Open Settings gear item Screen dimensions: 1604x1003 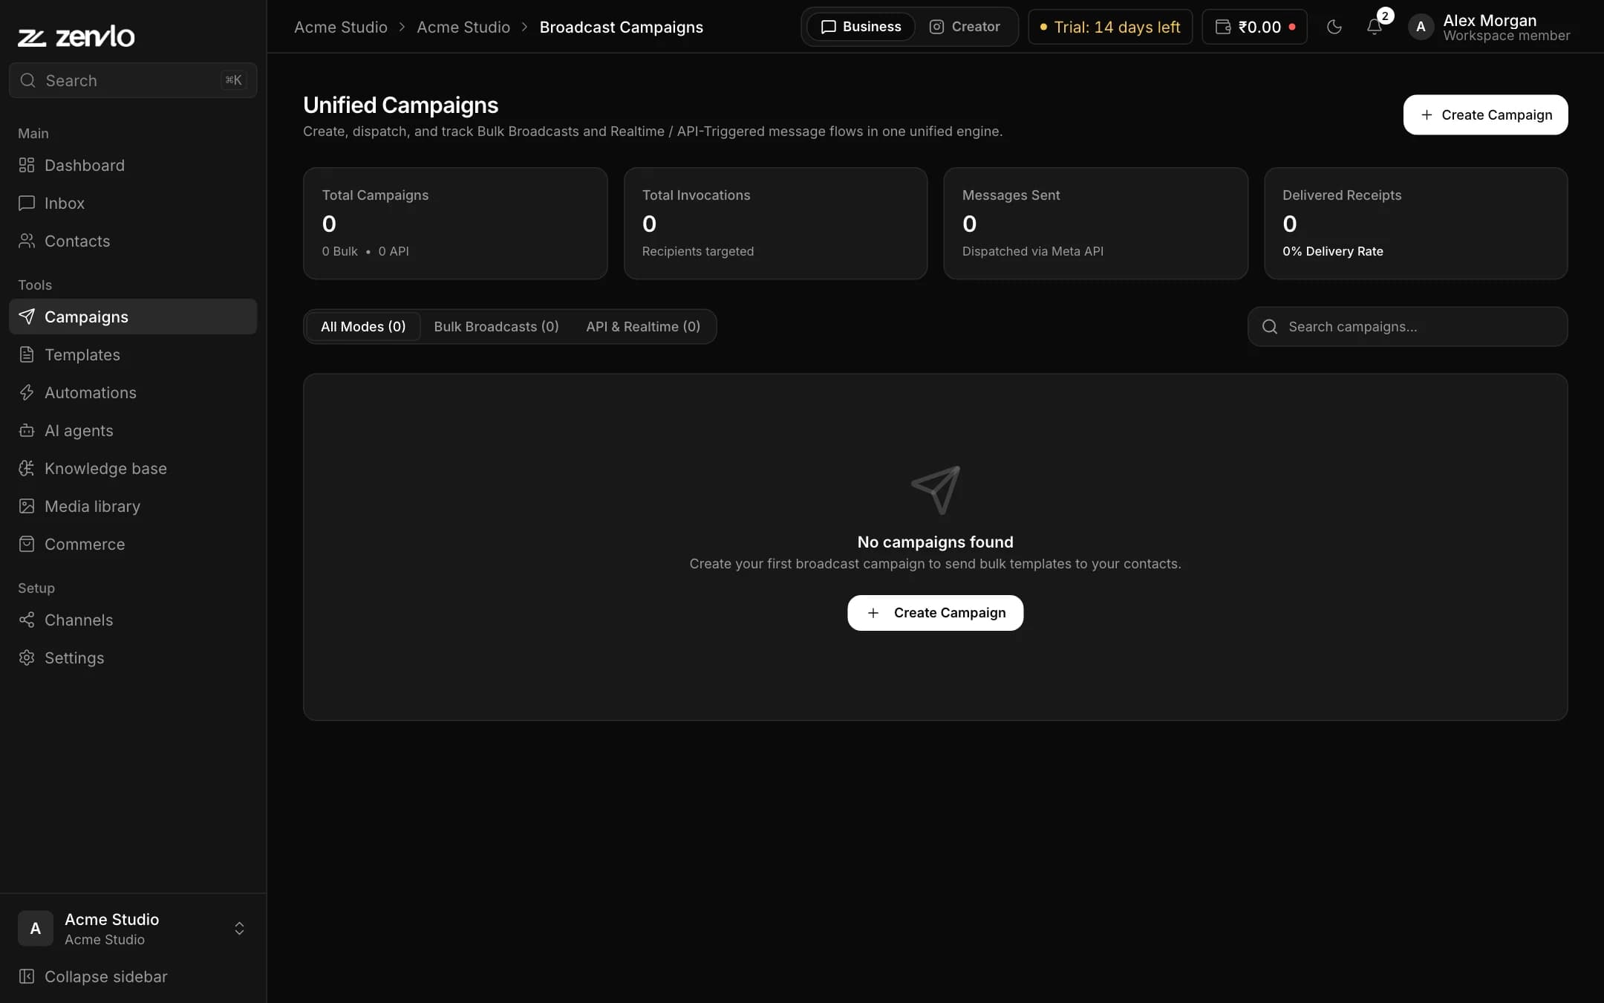pyautogui.click(x=133, y=658)
